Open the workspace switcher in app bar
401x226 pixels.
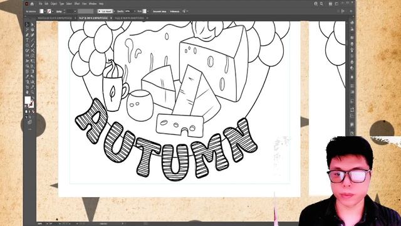click(x=336, y=4)
